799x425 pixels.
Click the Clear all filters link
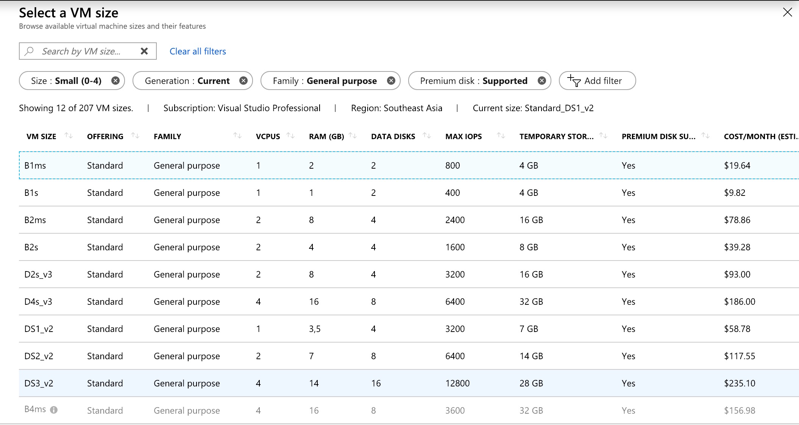pos(198,51)
